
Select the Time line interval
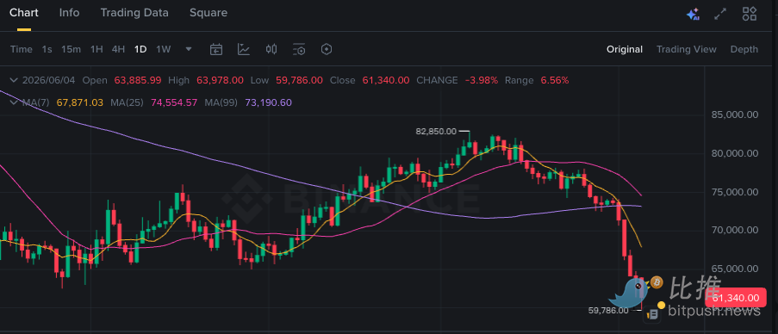(22, 49)
